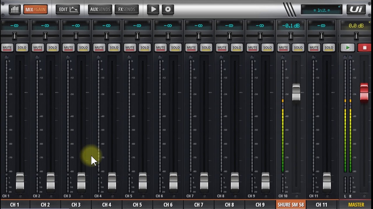
Task: Start master playback with green play button
Action: pyautogui.click(x=348, y=48)
